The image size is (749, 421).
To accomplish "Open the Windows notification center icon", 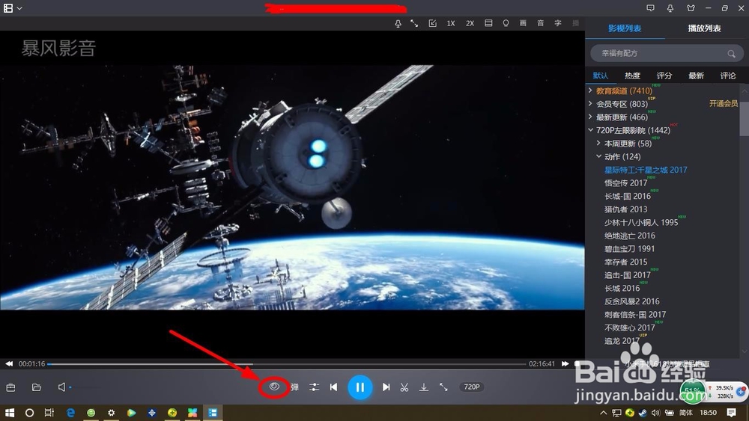I will pos(731,413).
